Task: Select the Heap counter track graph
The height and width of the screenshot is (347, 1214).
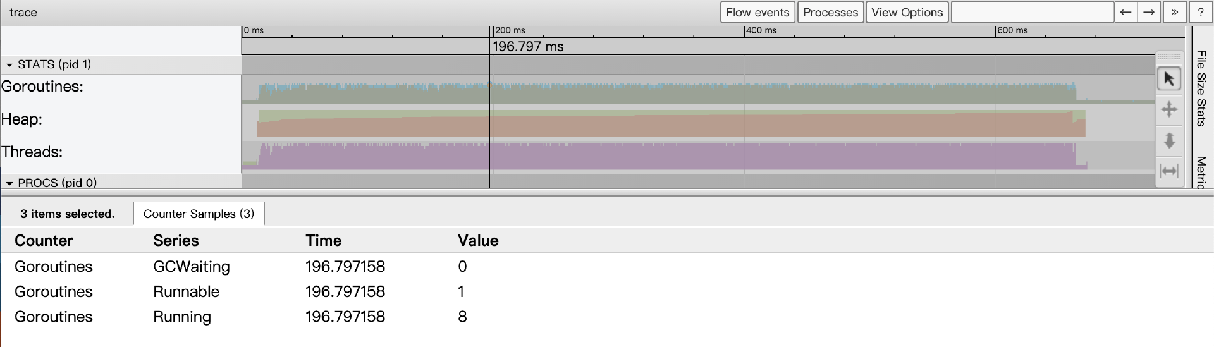Action: pyautogui.click(x=632, y=123)
